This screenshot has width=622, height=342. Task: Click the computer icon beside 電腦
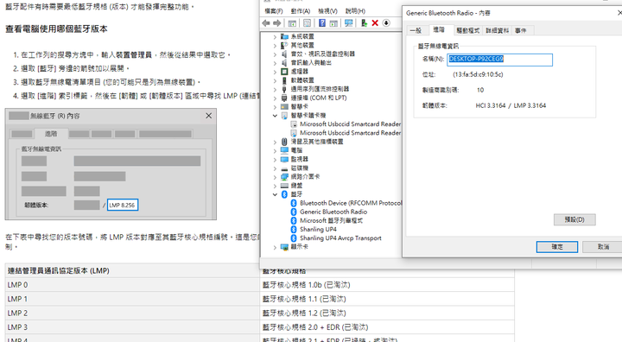(x=284, y=150)
